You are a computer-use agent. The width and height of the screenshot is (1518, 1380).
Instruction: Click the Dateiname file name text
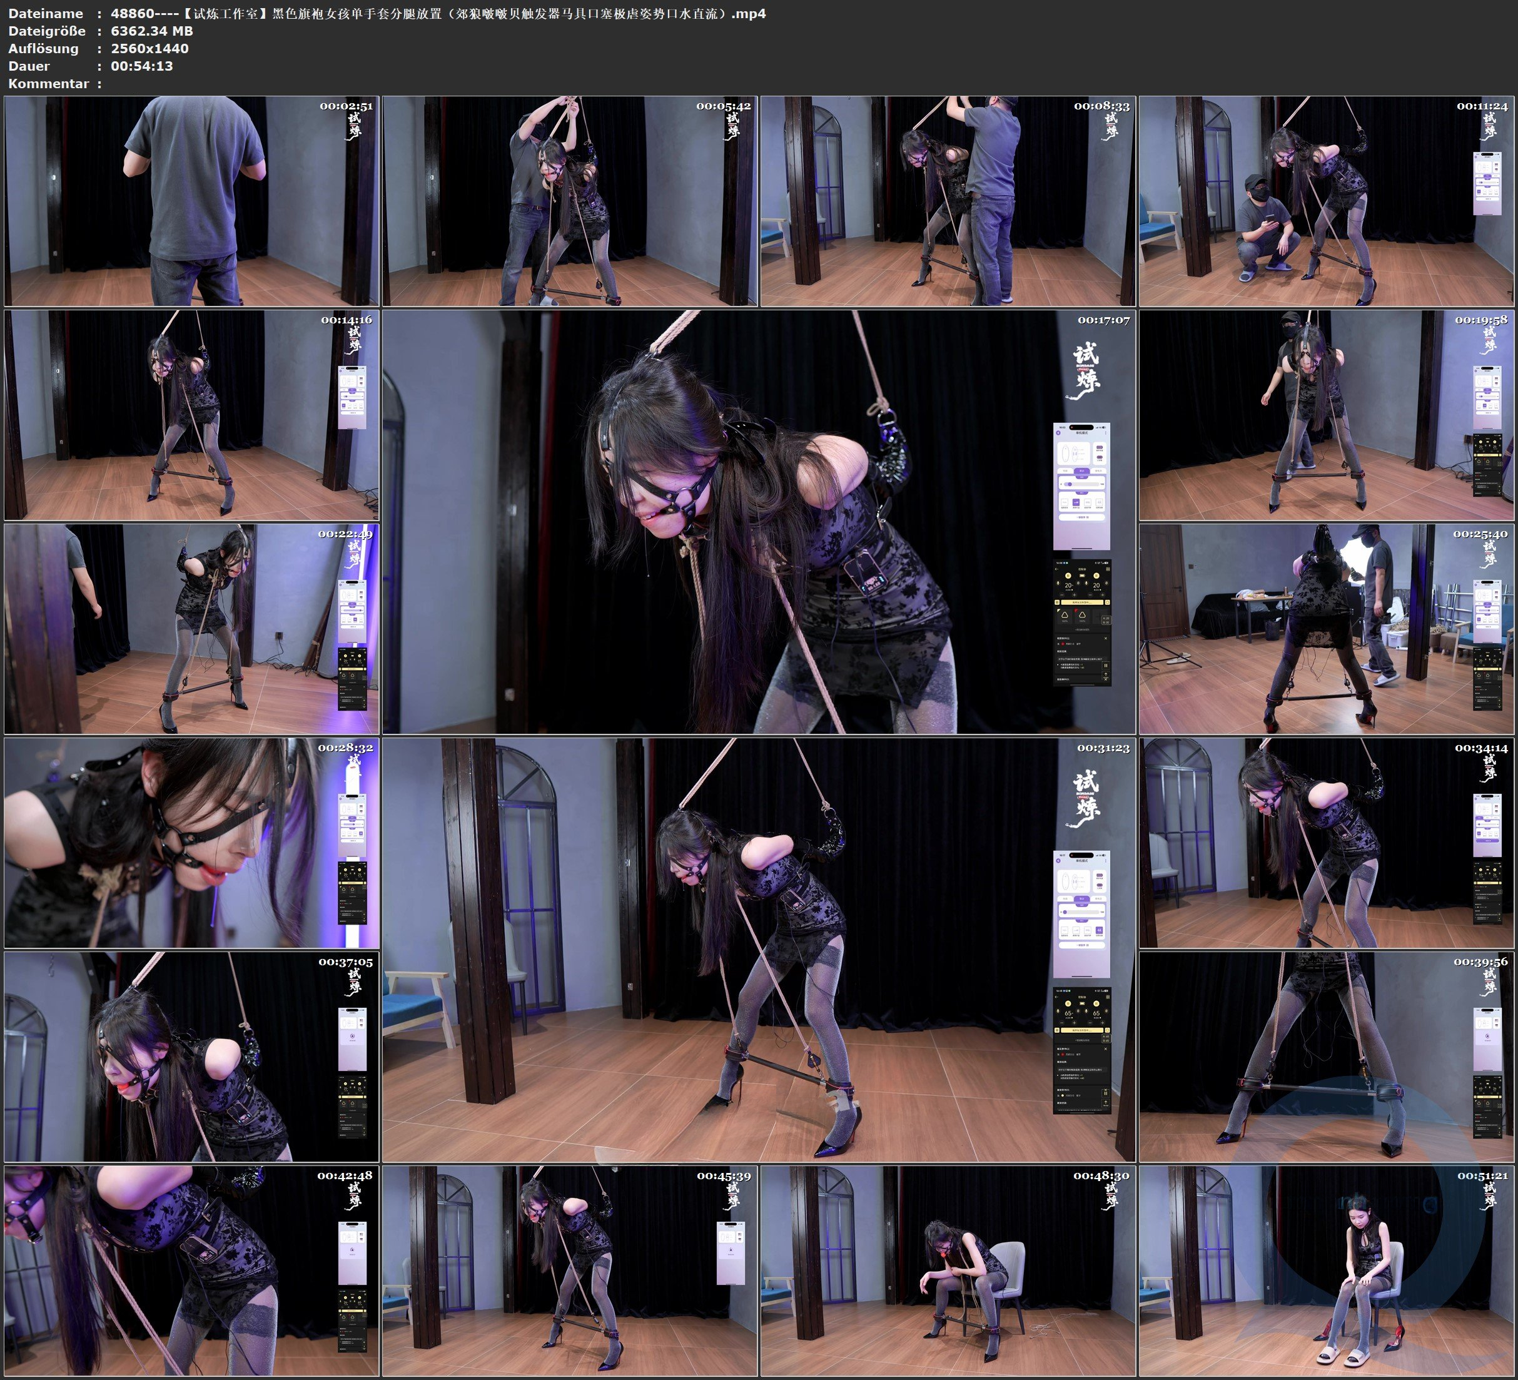coord(437,13)
